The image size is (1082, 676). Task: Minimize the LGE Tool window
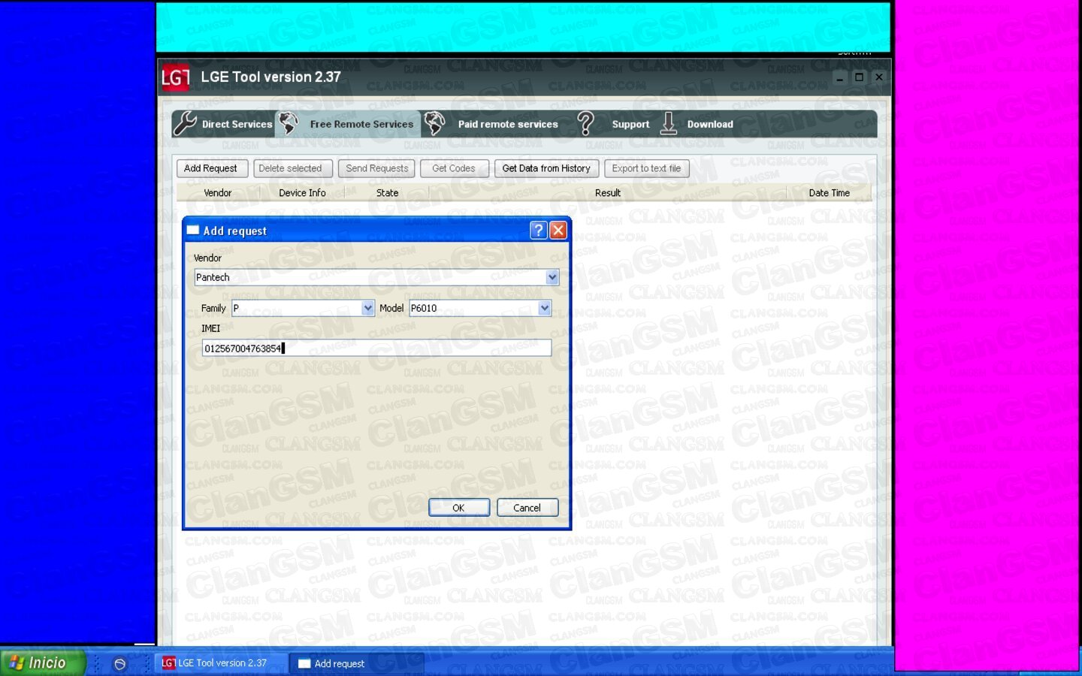click(x=840, y=77)
